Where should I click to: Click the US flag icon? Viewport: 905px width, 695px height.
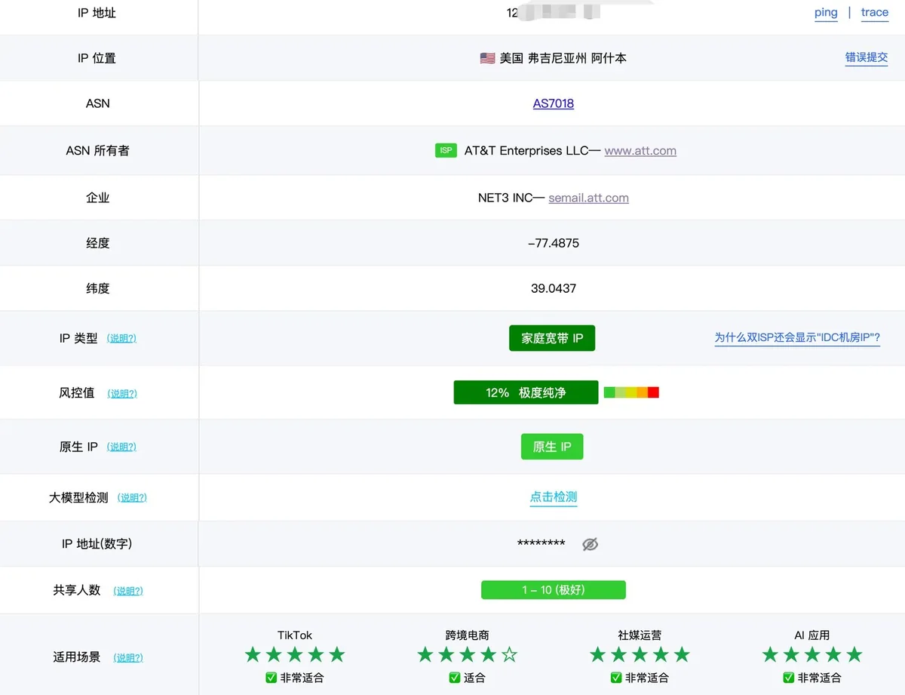pyautogui.click(x=487, y=58)
